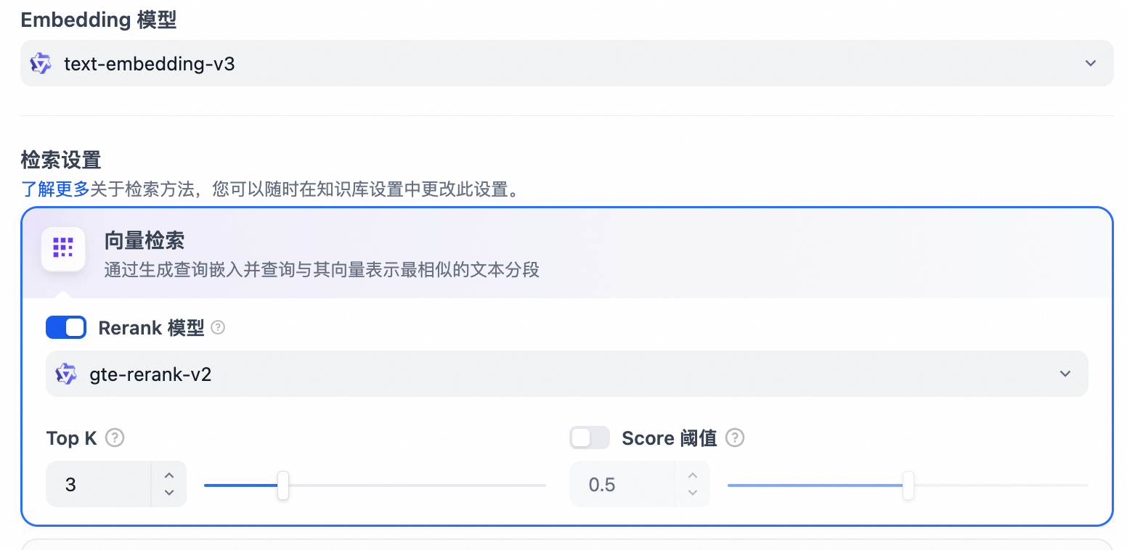The image size is (1127, 550).
Task: Disable the Rerank 模型 toggle switch
Action: pyautogui.click(x=66, y=328)
